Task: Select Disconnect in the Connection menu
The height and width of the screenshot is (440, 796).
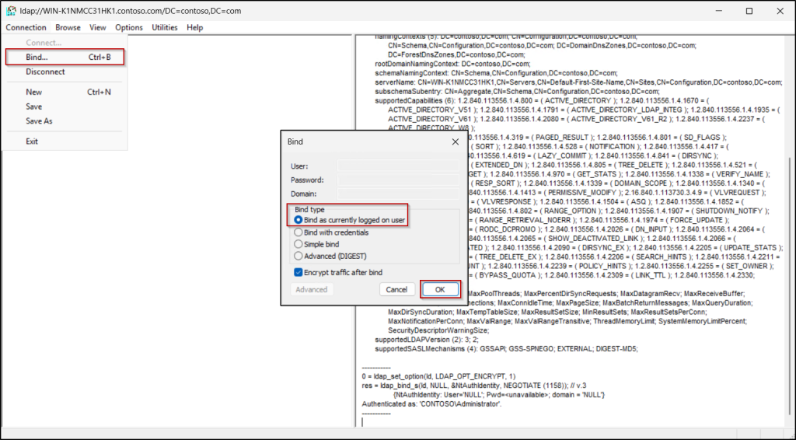Action: click(45, 72)
